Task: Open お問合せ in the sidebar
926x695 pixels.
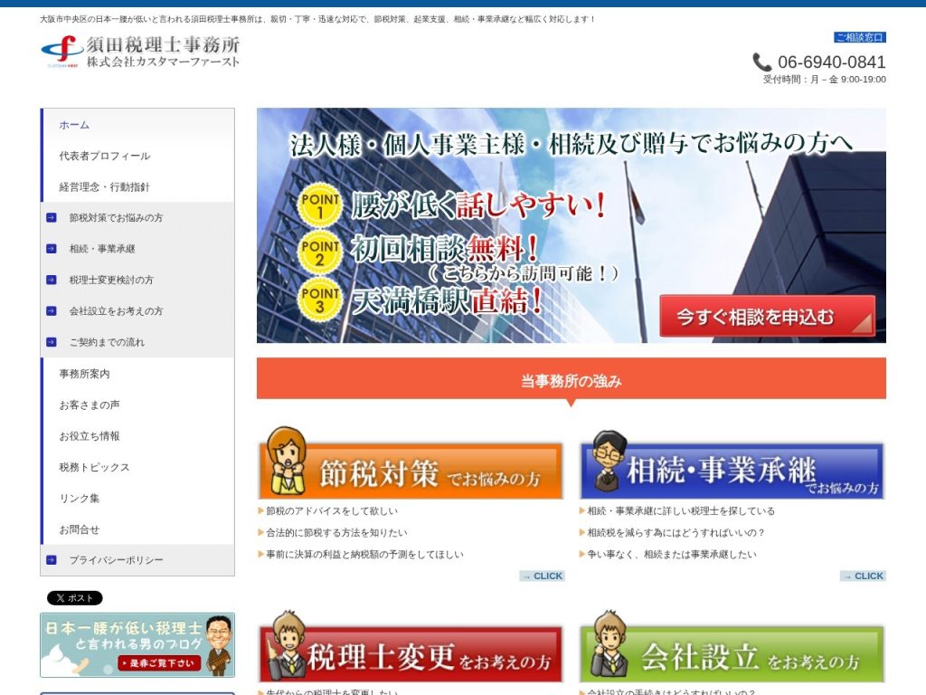Action: coord(80,529)
